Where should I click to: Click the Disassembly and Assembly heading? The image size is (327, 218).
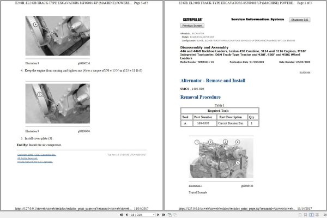tap(204, 47)
